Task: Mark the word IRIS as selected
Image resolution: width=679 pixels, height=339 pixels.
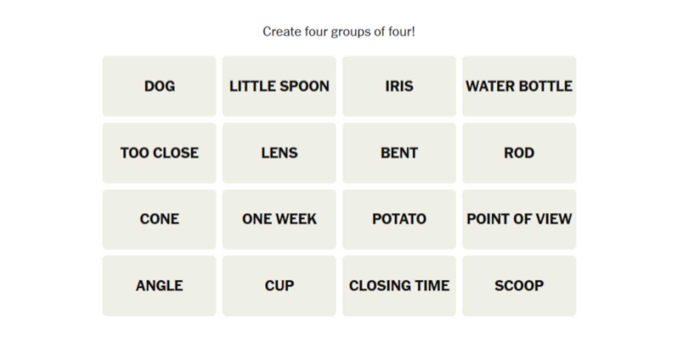Action: click(x=399, y=86)
